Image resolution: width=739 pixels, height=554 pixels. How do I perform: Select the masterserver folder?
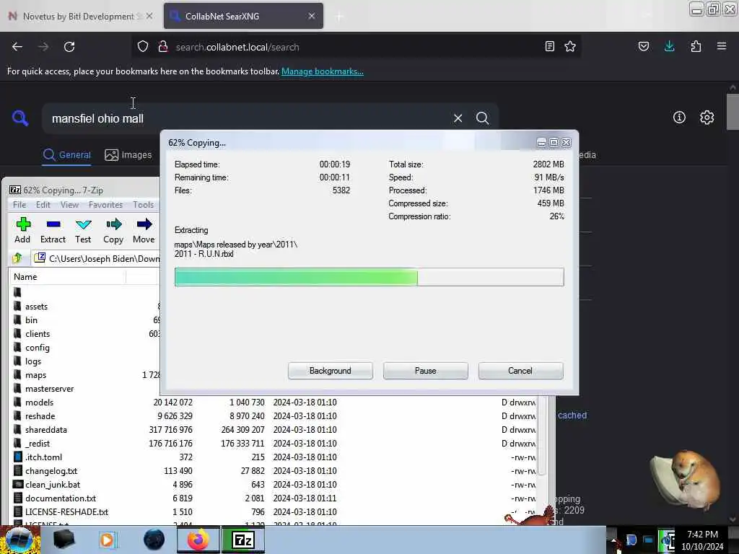(x=50, y=388)
